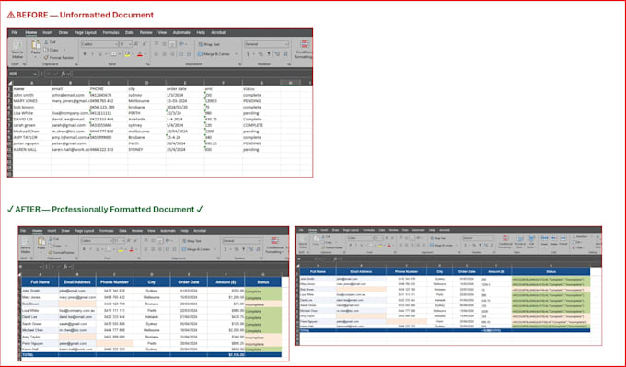This screenshot has height=367, width=626.
Task: Open Conditional Formatting menu in right AFTER spreadsheet
Action: [505, 242]
